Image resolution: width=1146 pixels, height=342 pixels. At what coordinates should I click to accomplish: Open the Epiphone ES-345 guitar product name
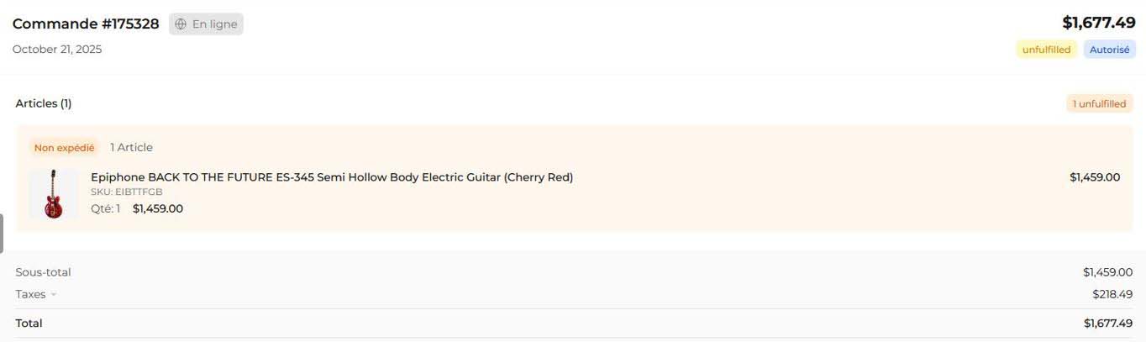click(x=331, y=177)
